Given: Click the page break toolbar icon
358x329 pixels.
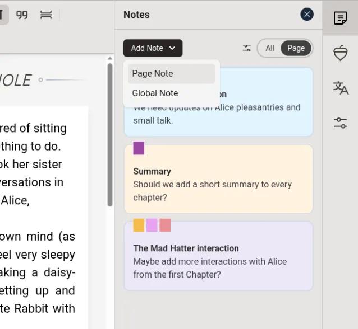Looking at the screenshot, I should coord(46,15).
